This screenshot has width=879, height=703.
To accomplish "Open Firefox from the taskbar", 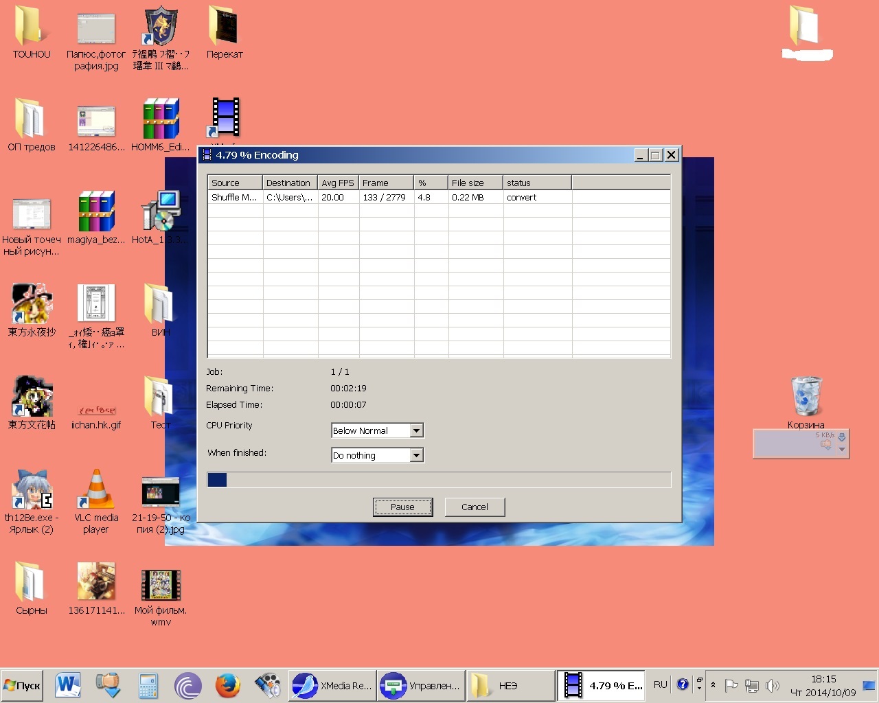I will [227, 685].
